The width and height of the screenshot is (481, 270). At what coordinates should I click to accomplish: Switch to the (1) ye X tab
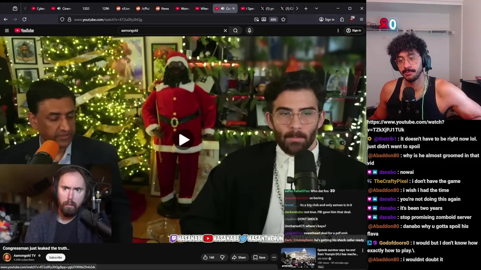point(268,8)
